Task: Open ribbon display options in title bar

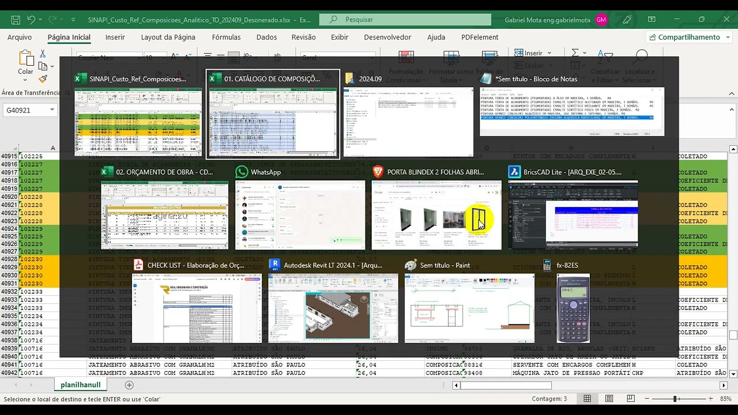Action: (652, 20)
